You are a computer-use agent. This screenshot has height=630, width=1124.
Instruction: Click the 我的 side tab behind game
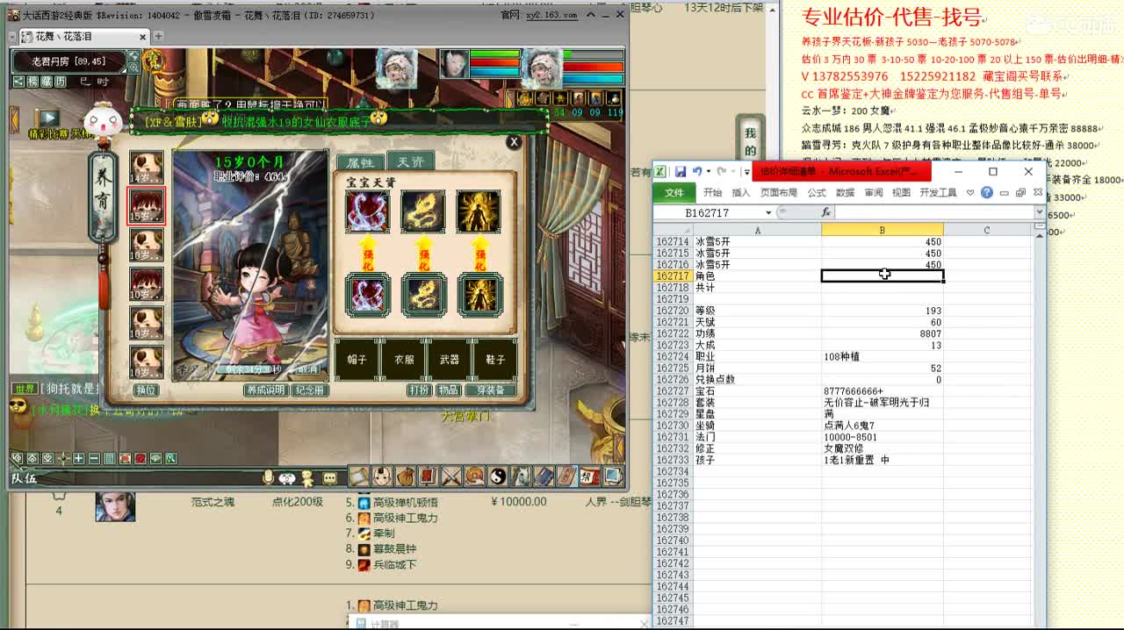pyautogui.click(x=750, y=141)
